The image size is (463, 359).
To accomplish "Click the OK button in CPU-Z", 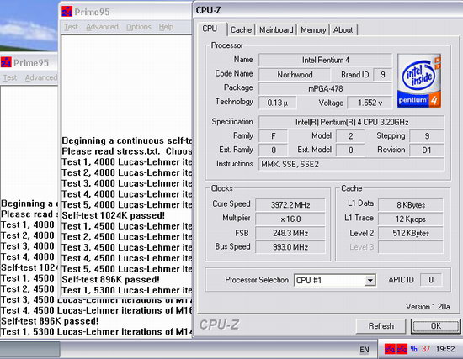I will [x=435, y=326].
